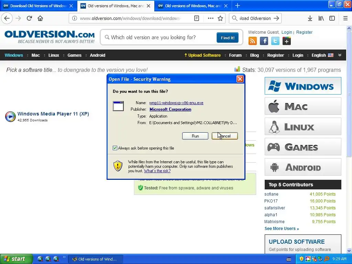Click the stats bar chart icon

click(x=237, y=69)
